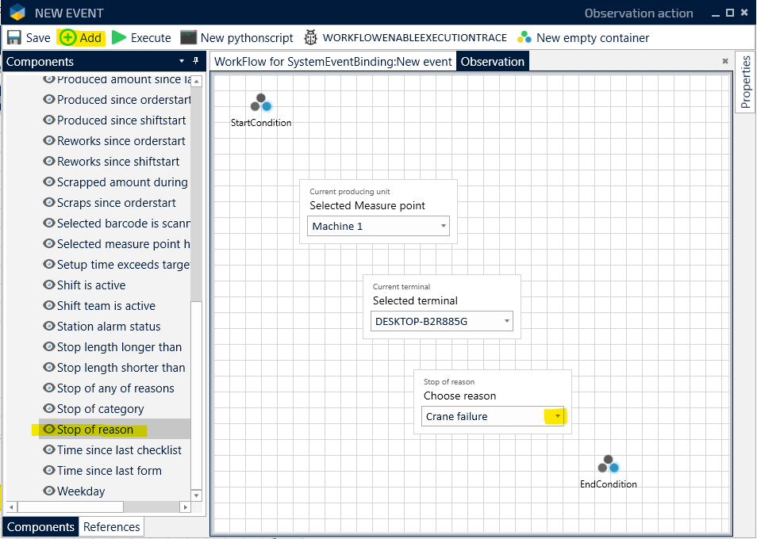Click the green Add plus icon

tap(68, 37)
